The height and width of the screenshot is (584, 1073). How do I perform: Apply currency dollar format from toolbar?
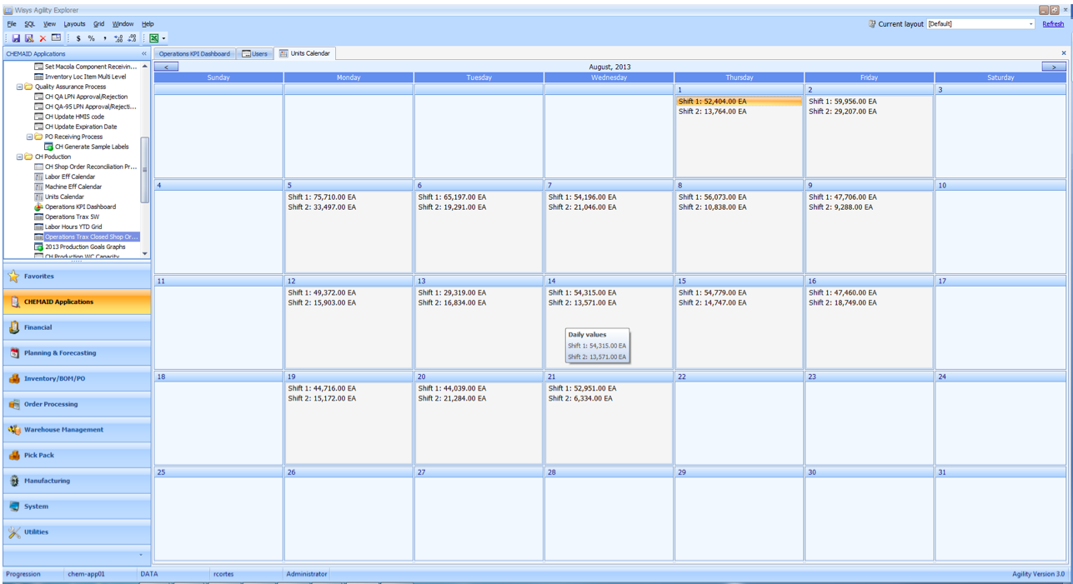coord(78,38)
